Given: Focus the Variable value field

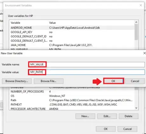Looking at the screenshot, I should [87, 72].
